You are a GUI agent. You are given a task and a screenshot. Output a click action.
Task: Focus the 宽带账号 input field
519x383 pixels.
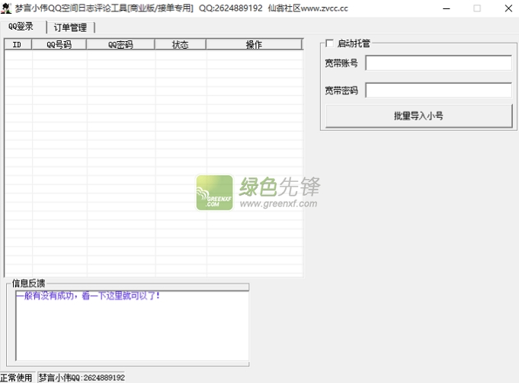[x=438, y=63]
